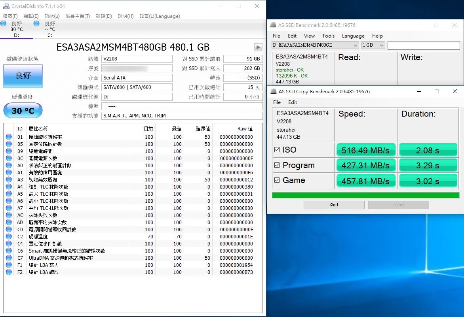Click status orb for attribute AC
The width and height of the screenshot is (464, 317).
click(9, 215)
